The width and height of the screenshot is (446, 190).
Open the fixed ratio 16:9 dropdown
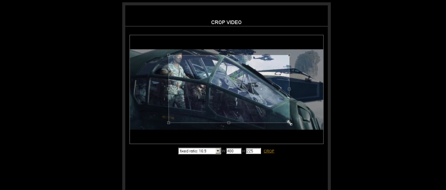[x=199, y=151]
